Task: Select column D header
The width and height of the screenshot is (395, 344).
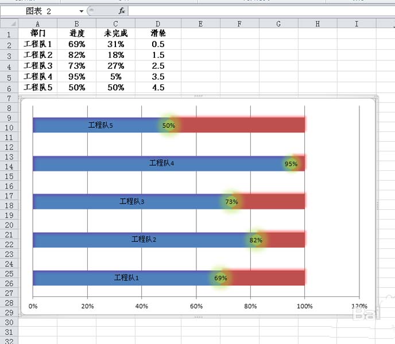Action: tap(158, 24)
